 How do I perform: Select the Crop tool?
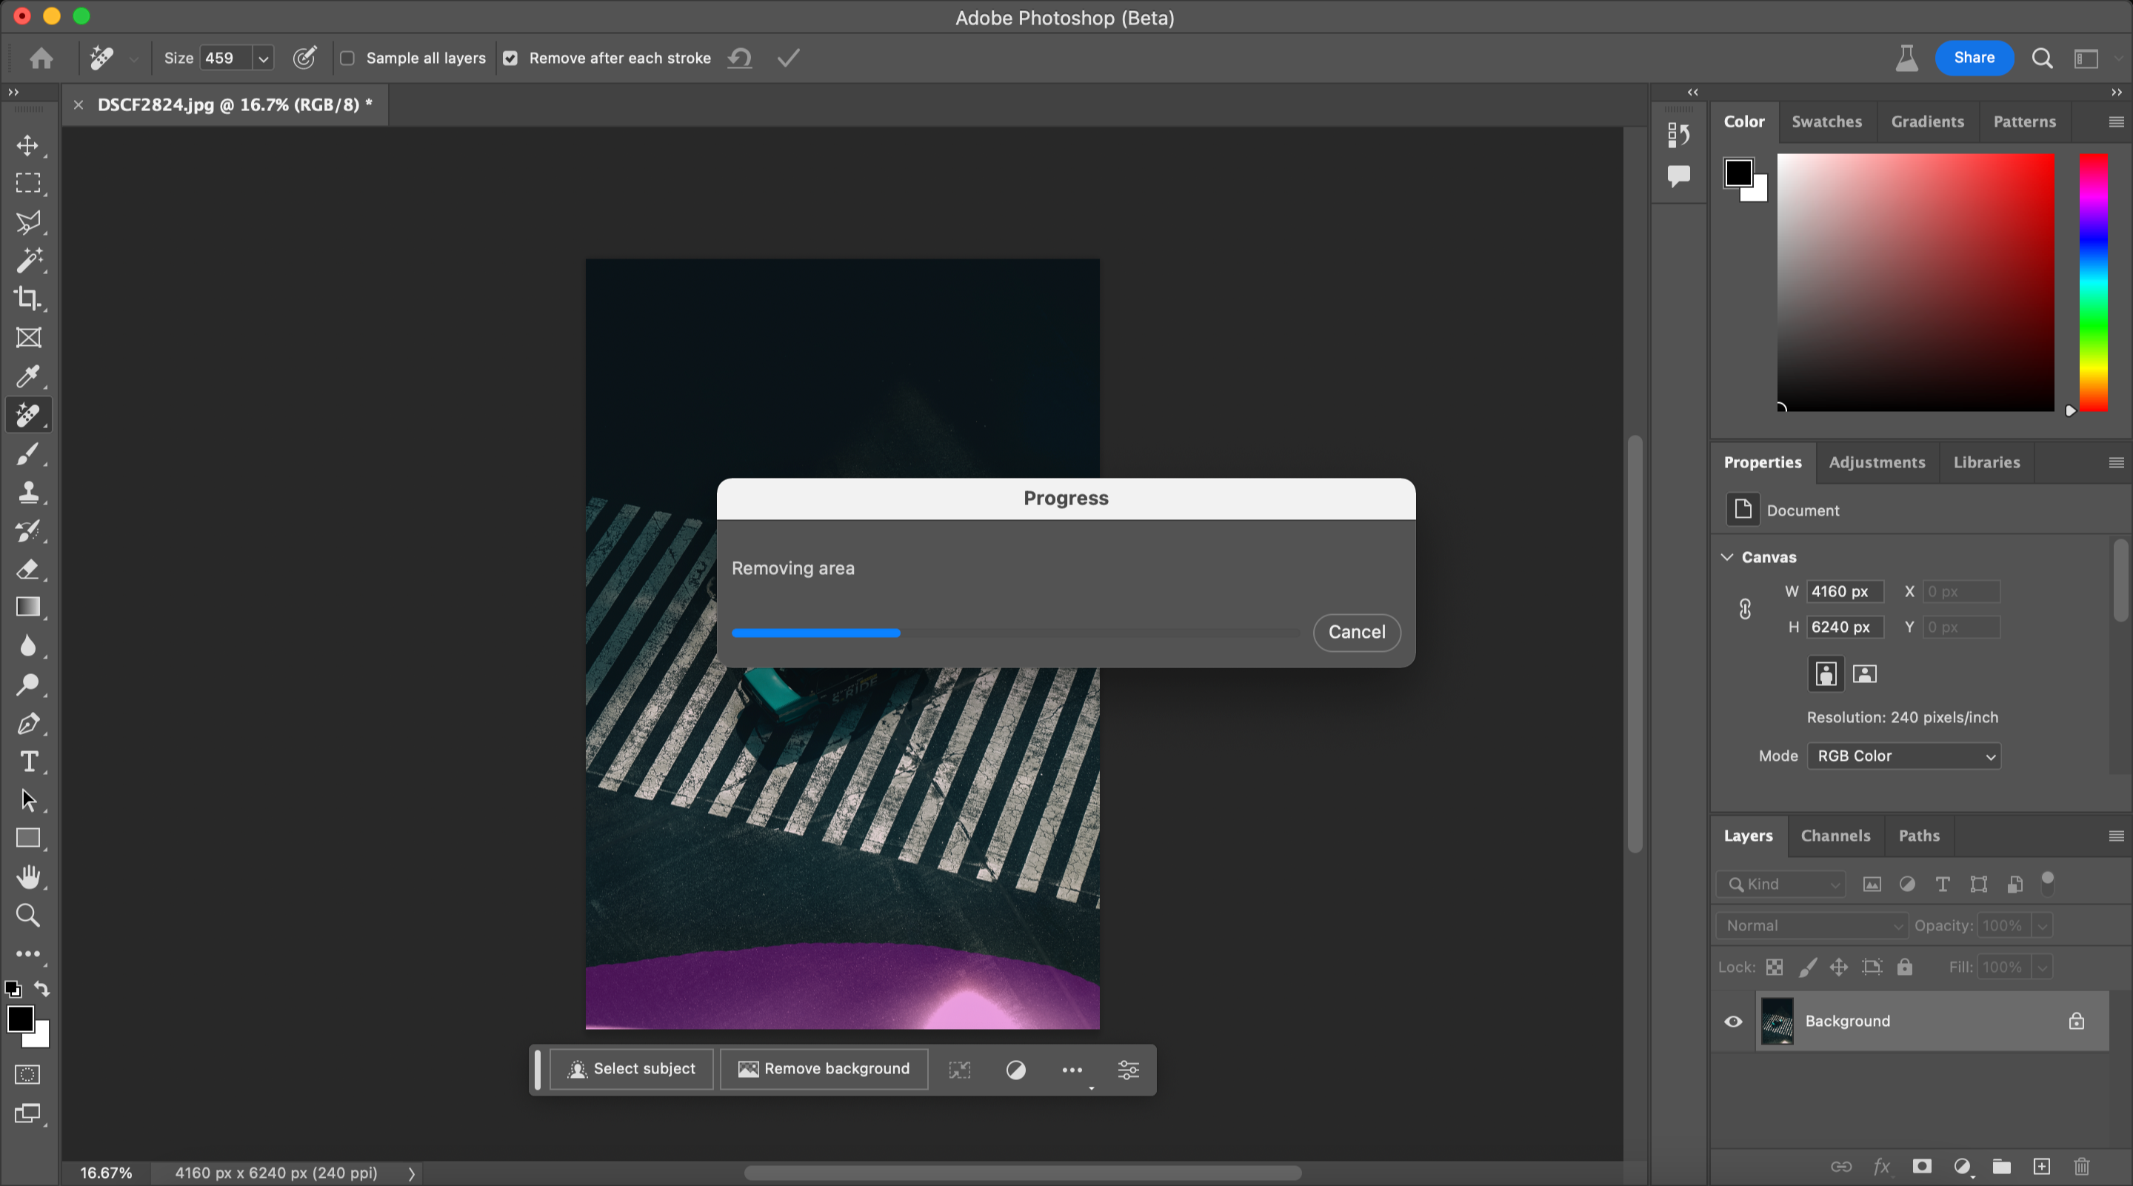pos(28,299)
